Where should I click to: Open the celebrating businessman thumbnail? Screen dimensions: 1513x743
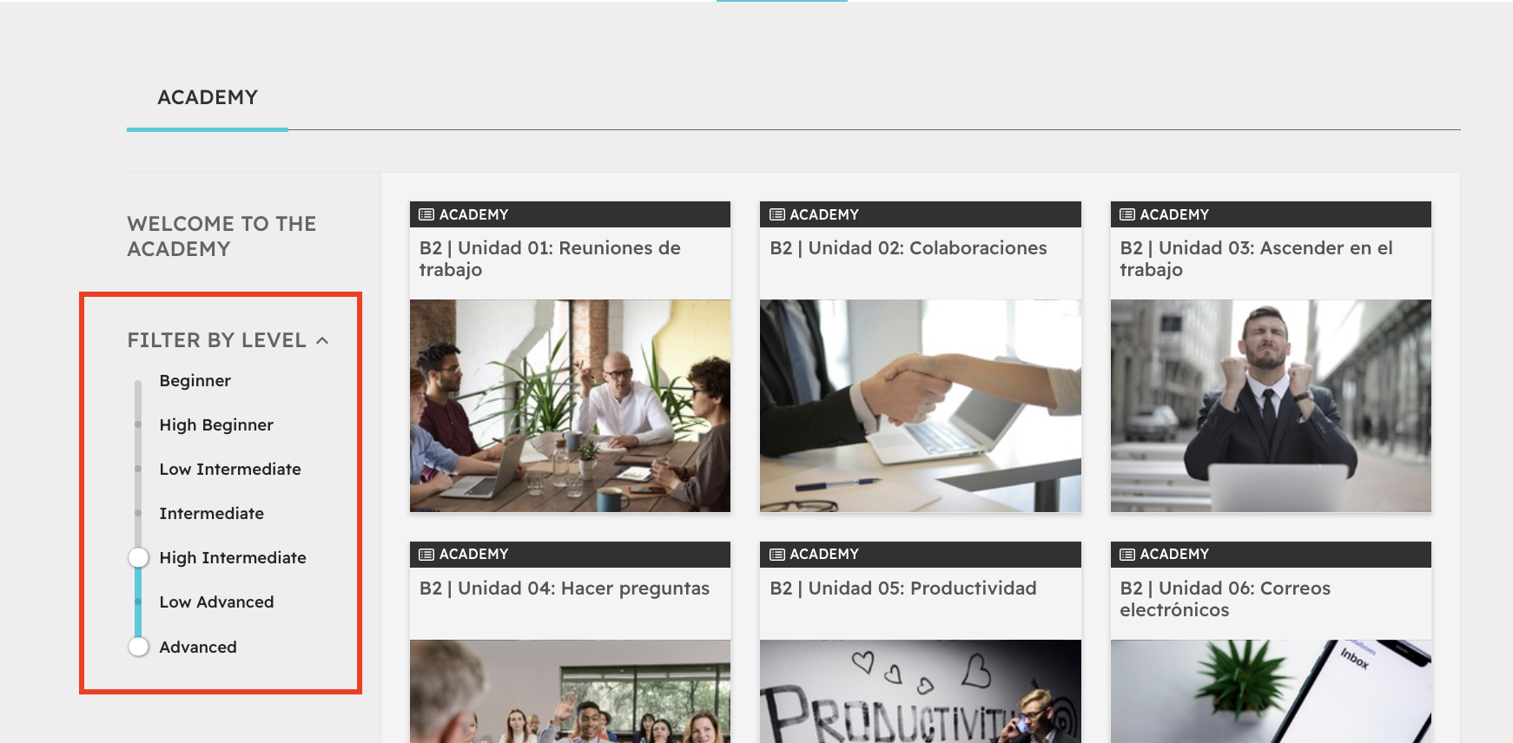click(1271, 406)
